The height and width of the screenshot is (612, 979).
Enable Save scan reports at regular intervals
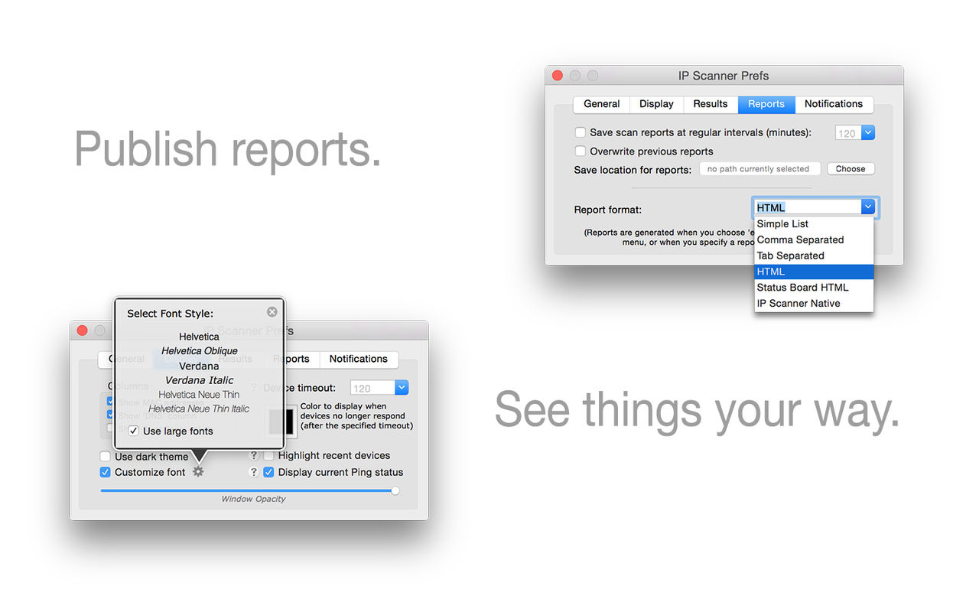(581, 132)
